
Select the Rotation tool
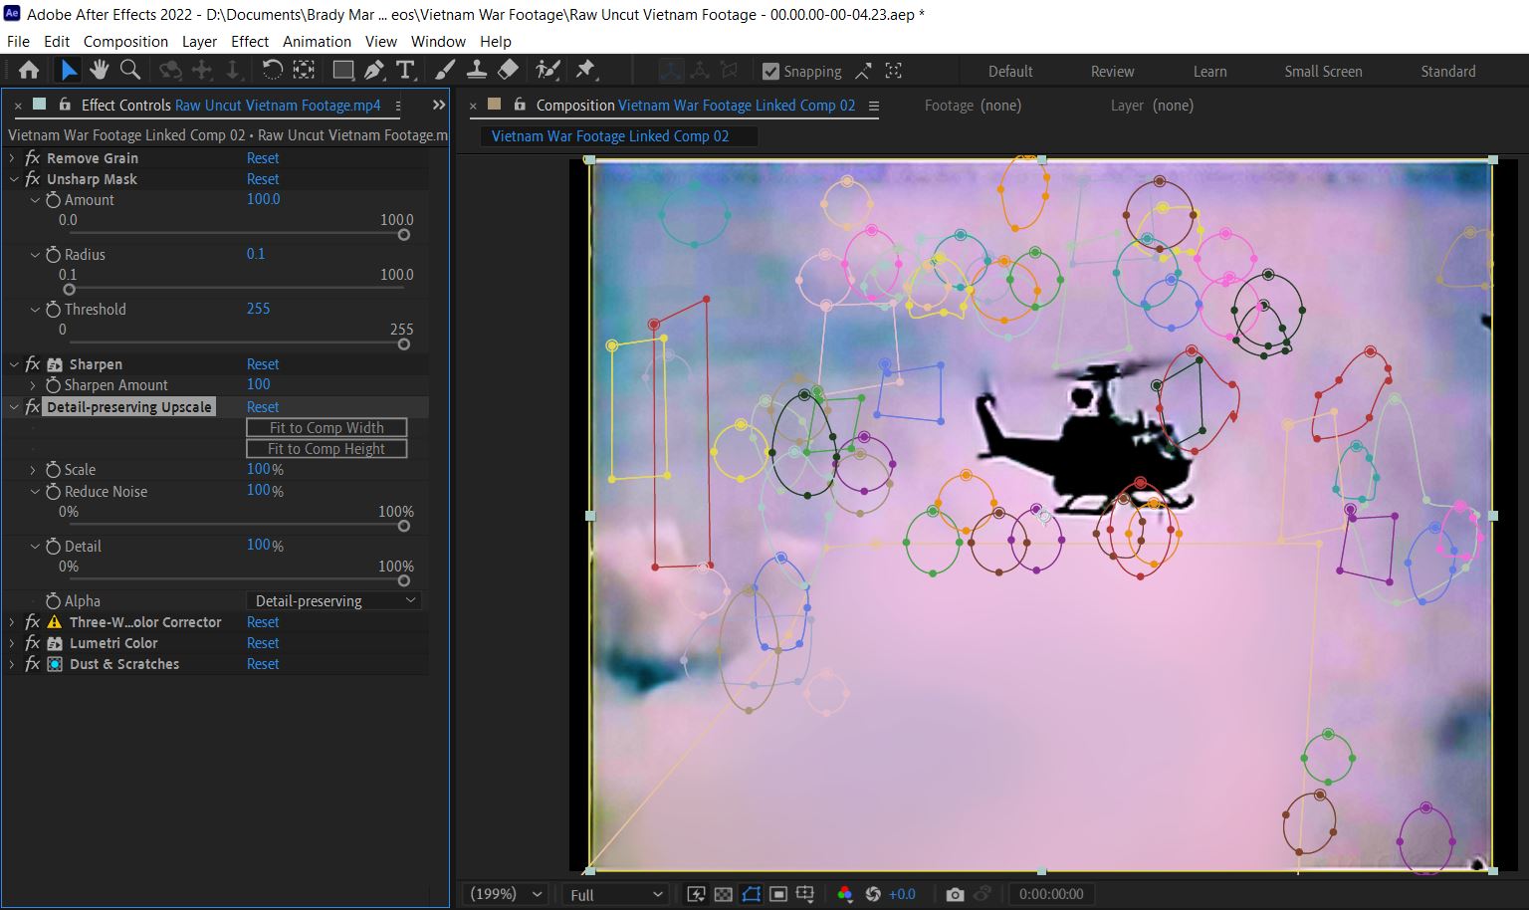coord(272,70)
